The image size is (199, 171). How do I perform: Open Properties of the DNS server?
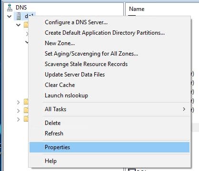(109, 147)
